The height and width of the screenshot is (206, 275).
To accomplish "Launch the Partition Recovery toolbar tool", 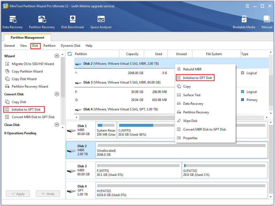I will click(42, 22).
